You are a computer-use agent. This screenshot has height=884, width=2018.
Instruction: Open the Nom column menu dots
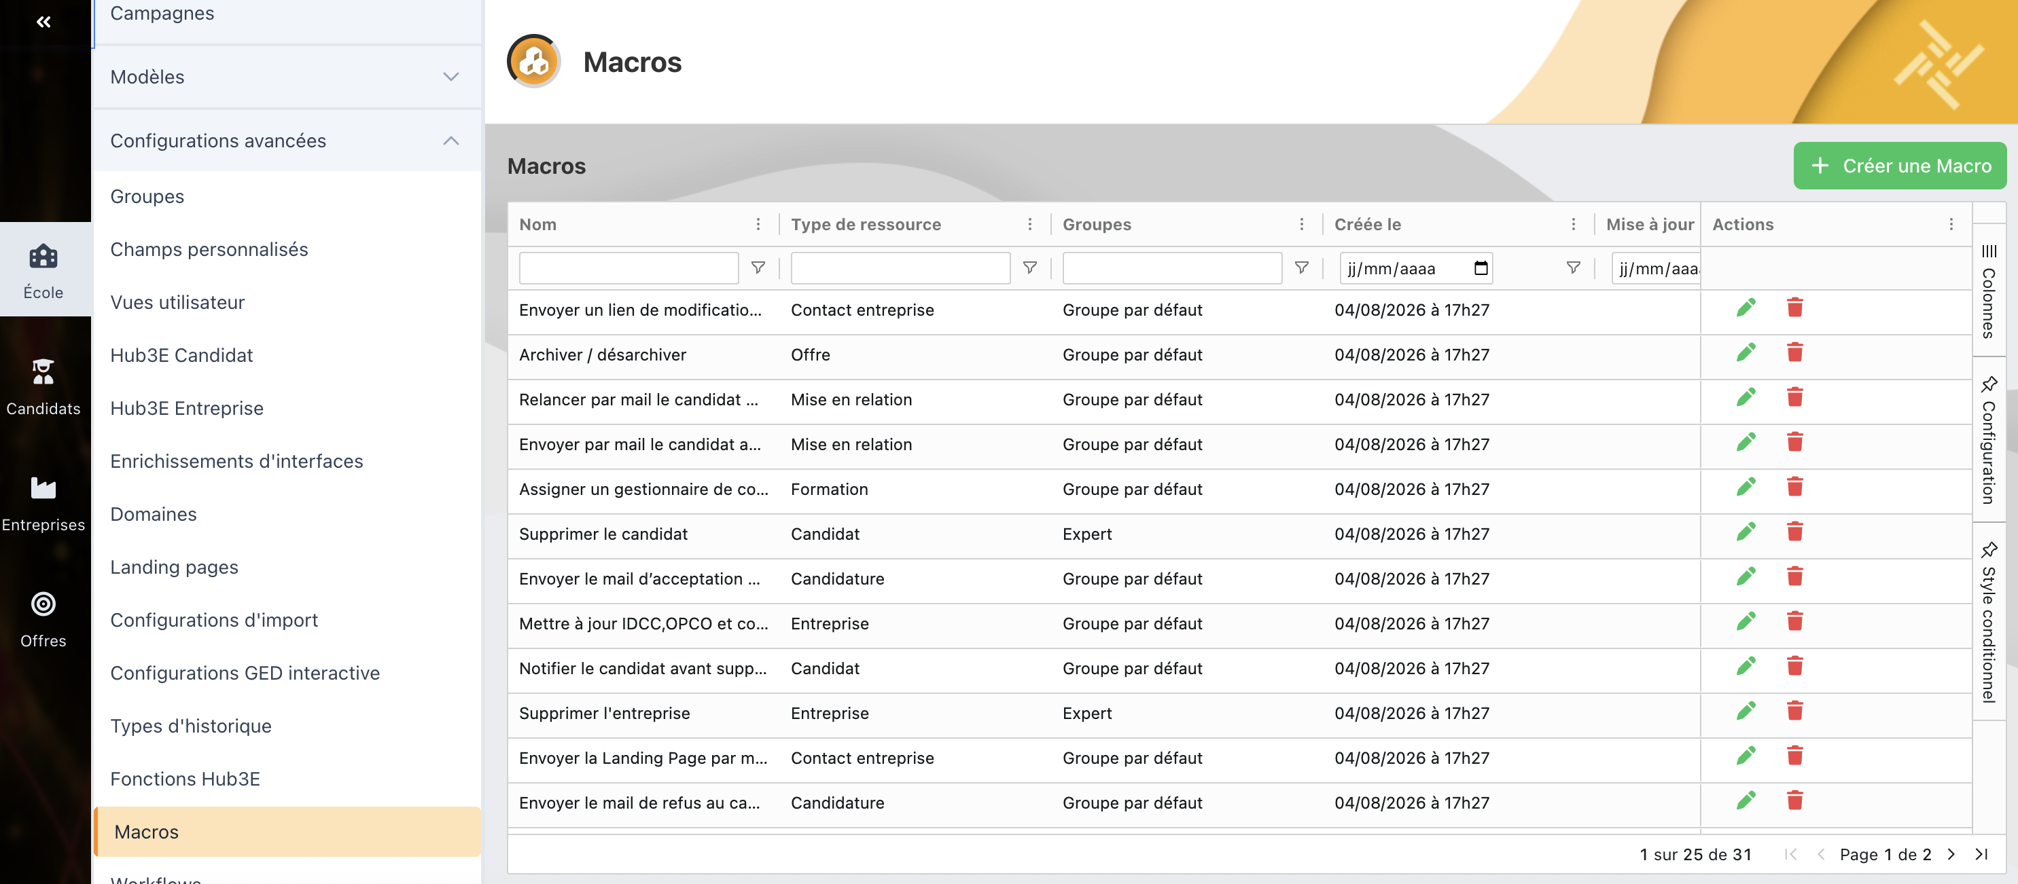(x=758, y=225)
